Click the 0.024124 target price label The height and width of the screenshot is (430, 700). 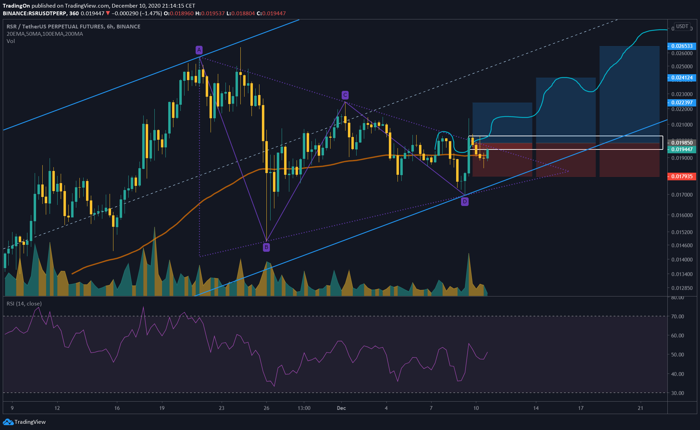[x=682, y=78]
